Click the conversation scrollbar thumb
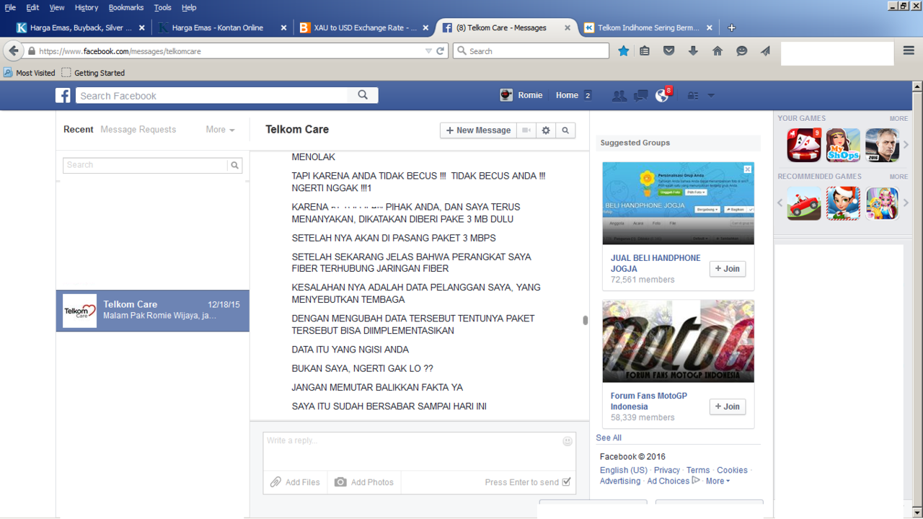This screenshot has width=923, height=519. pos(586,321)
